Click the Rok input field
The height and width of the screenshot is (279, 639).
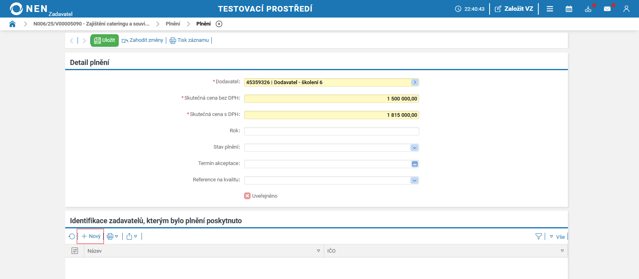coord(332,131)
